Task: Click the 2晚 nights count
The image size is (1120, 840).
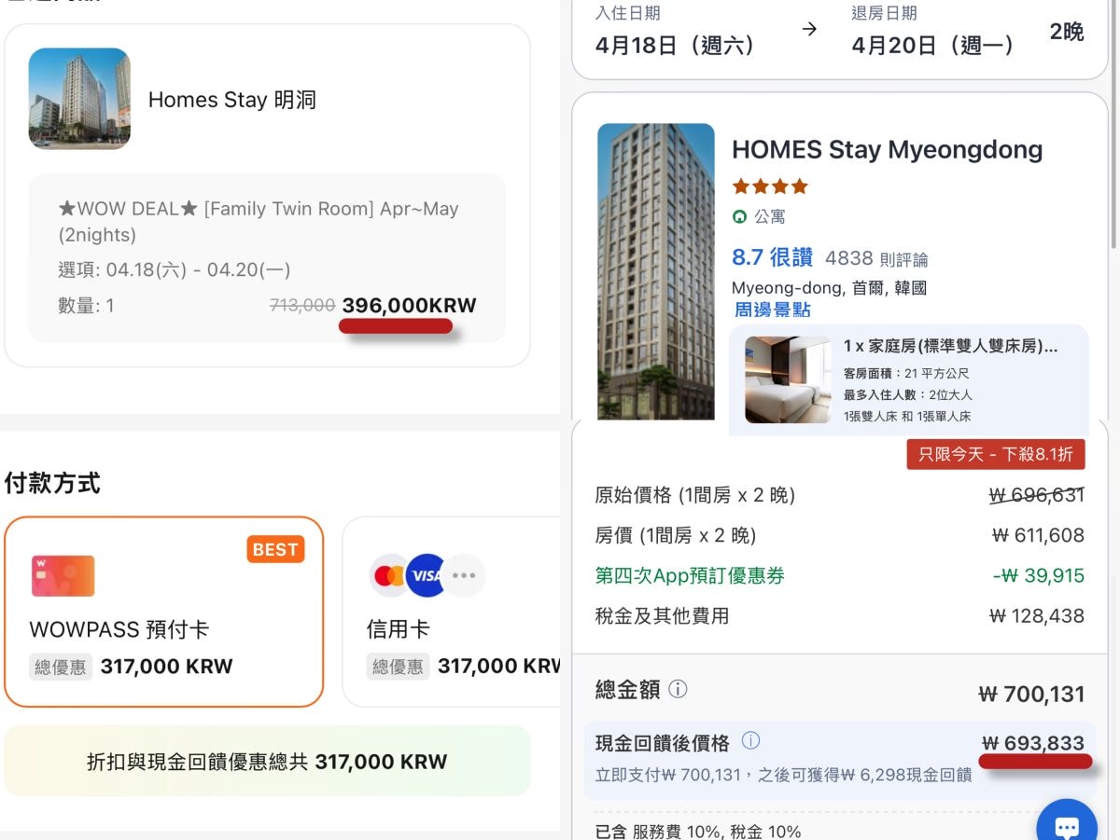Action: [1067, 32]
